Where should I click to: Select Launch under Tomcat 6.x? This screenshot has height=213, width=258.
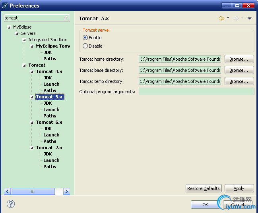51,135
